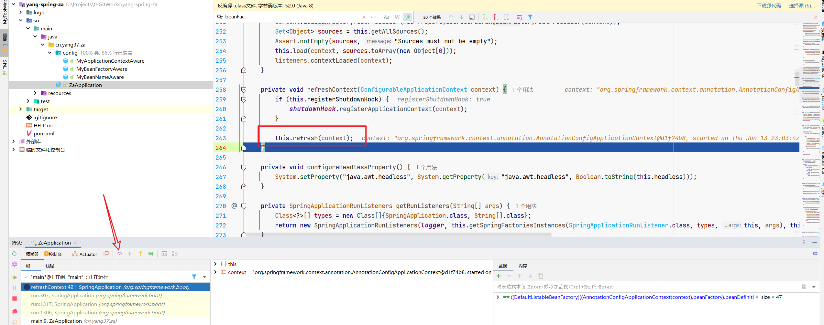
Task: Switch to the 调试器 tab
Action: [32, 254]
